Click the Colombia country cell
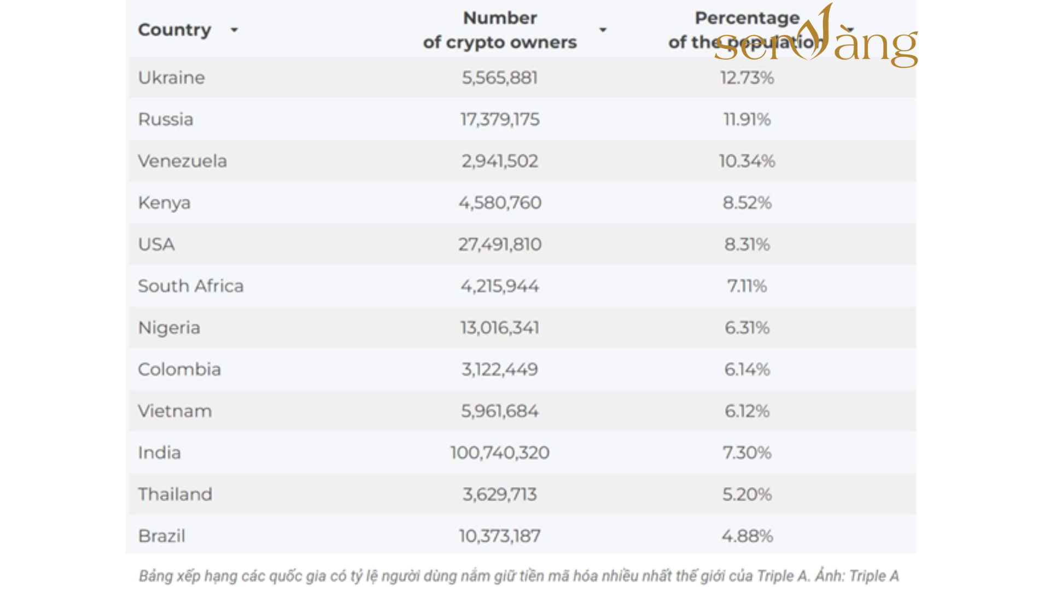This screenshot has height=591, width=1050. click(x=179, y=369)
